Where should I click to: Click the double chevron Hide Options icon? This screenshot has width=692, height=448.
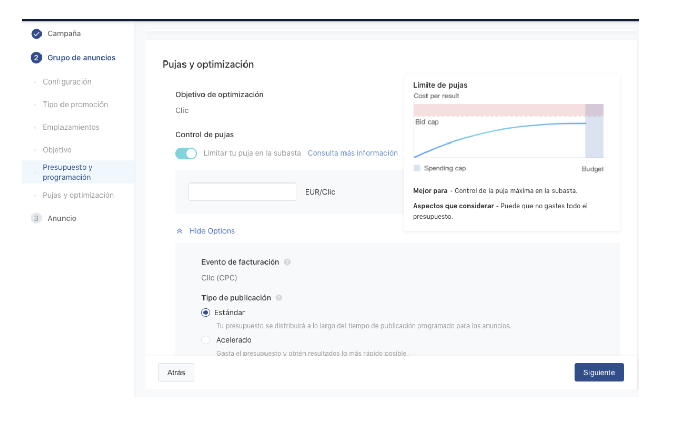180,231
